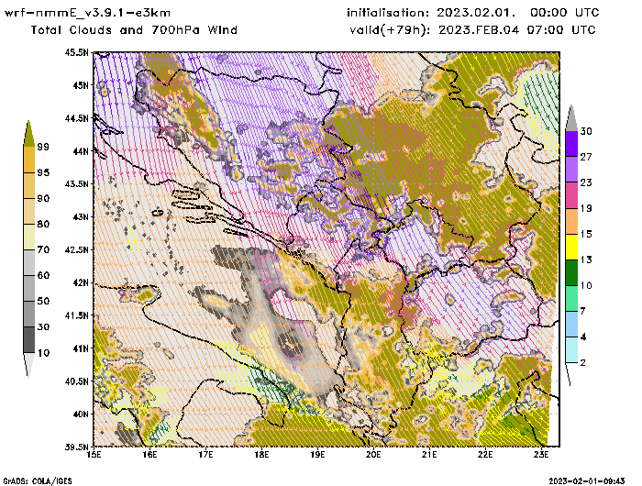Click the 45N latitude label
The width and height of the screenshot is (642, 486).
click(x=81, y=85)
